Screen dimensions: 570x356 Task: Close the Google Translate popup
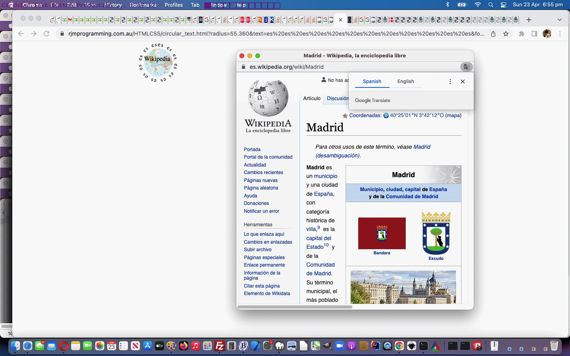[463, 81]
